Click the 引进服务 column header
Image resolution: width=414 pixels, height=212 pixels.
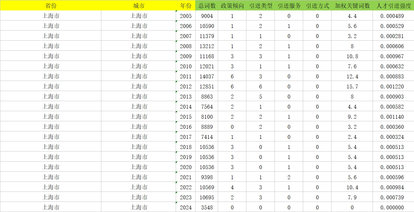tap(289, 6)
